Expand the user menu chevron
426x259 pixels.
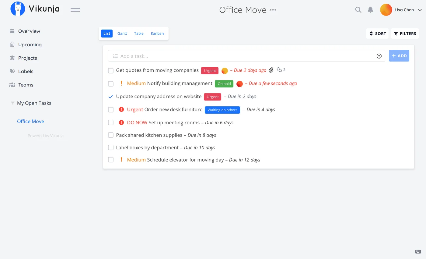[x=420, y=10]
